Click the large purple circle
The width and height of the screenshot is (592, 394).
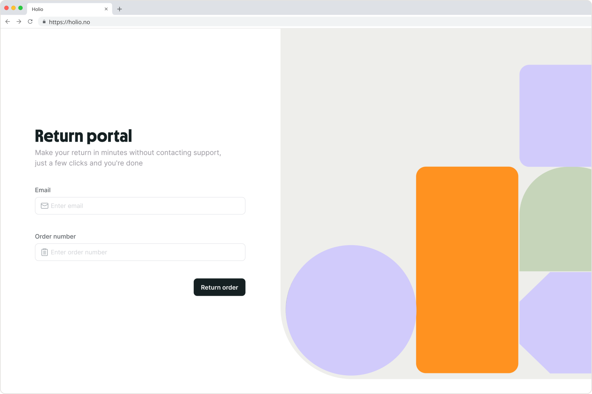pyautogui.click(x=351, y=310)
